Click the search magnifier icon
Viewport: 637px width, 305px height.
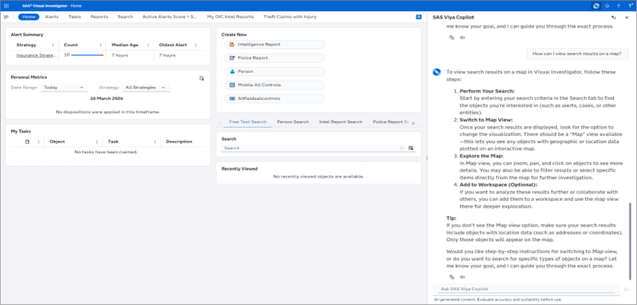tap(402, 148)
